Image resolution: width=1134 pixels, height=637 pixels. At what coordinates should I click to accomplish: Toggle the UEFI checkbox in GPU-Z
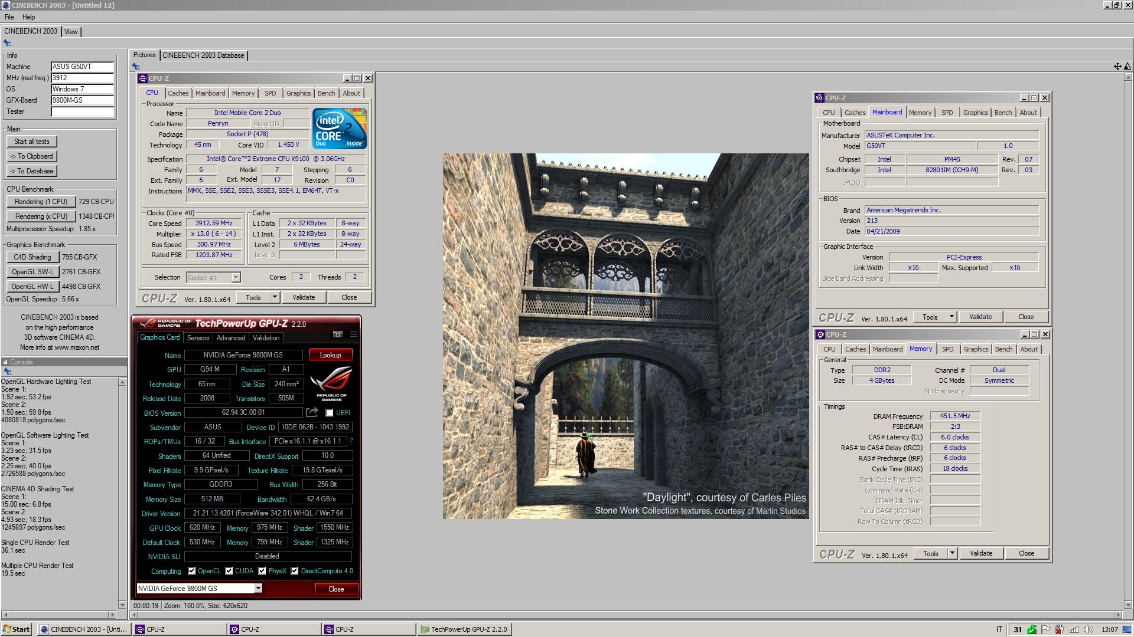(x=330, y=413)
